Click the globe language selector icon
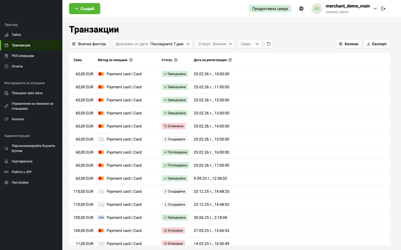Viewport: 401px width, 250px height. coord(301,9)
